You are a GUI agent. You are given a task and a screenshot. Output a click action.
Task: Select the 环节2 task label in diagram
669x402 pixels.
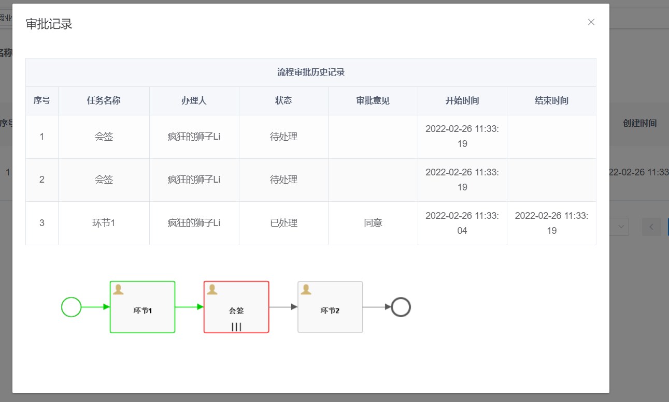(x=330, y=311)
